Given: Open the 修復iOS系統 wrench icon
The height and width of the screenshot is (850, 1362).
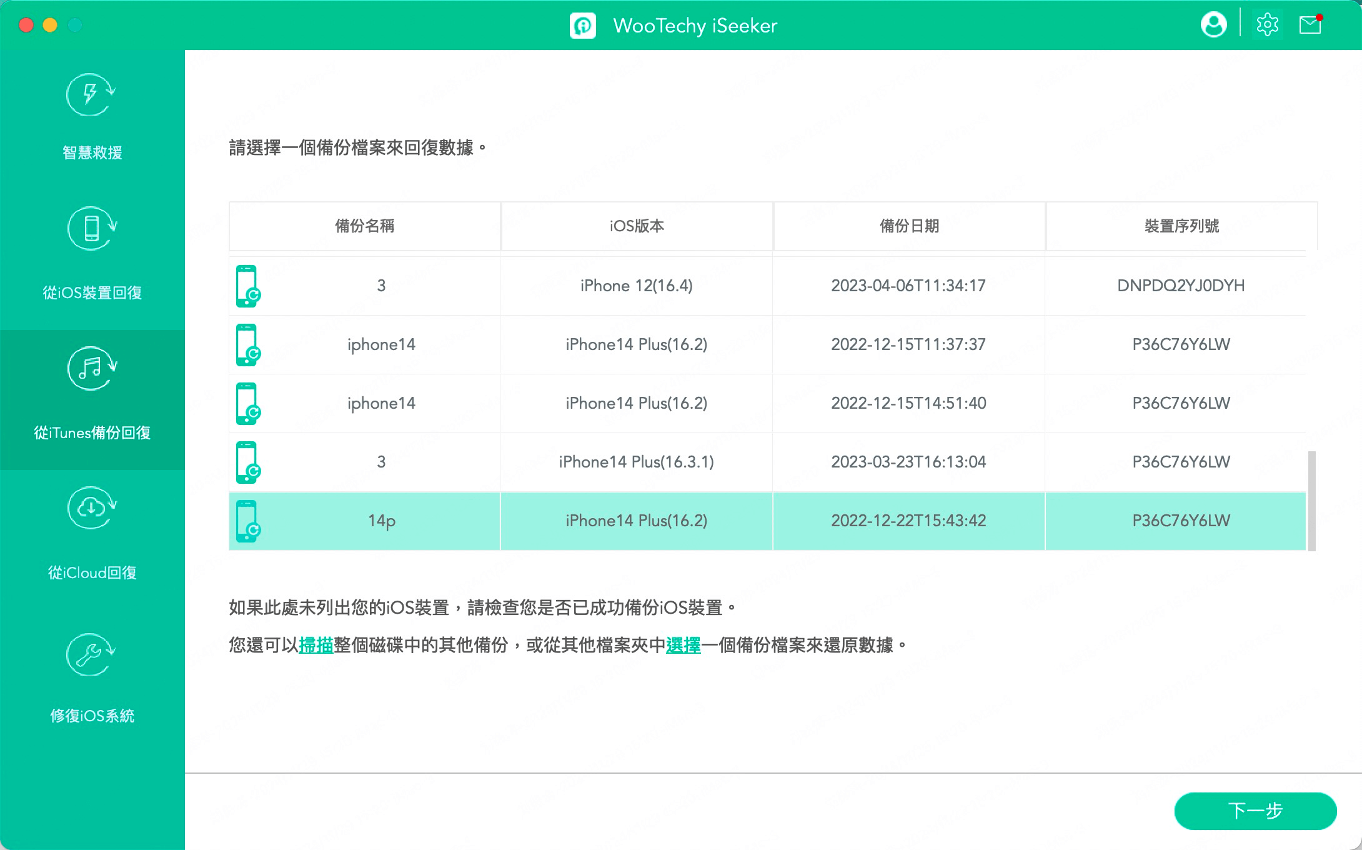Looking at the screenshot, I should coord(92,654).
